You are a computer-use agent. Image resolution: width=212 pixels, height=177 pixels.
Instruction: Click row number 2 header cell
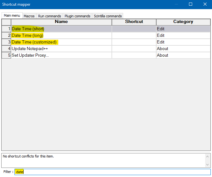pyautogui.click(x=6, y=35)
